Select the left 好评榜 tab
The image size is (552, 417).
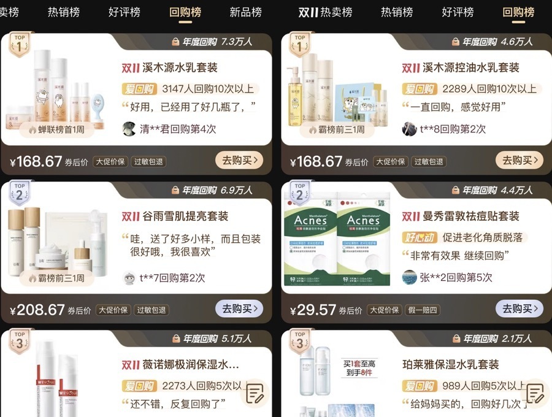(125, 12)
